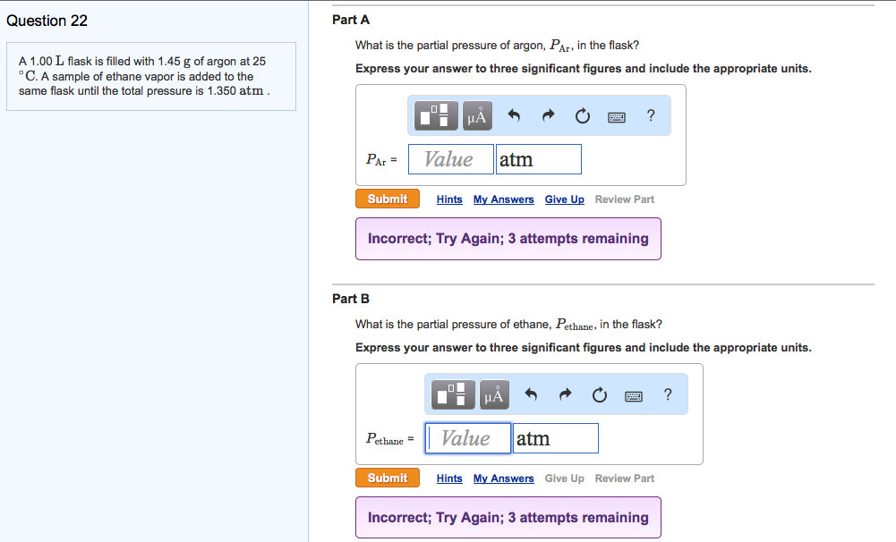Open Hints for Part A
Viewport: 896px width, 542px height.
(x=449, y=199)
